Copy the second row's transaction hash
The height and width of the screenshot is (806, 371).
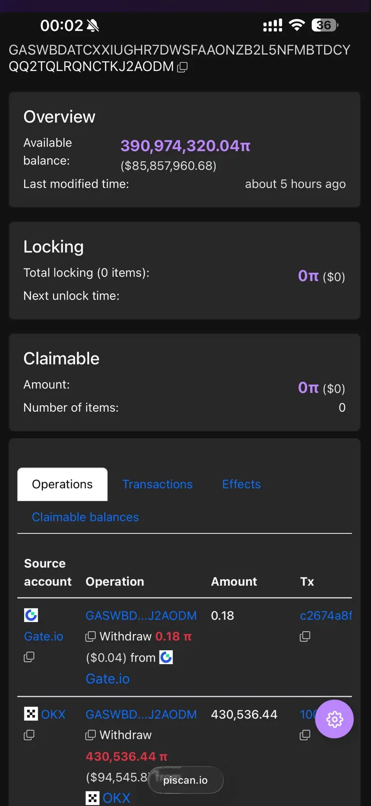(x=305, y=735)
